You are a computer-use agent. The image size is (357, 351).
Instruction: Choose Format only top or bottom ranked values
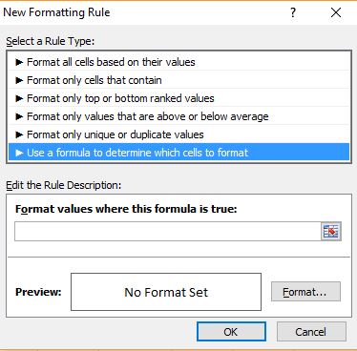(178, 98)
